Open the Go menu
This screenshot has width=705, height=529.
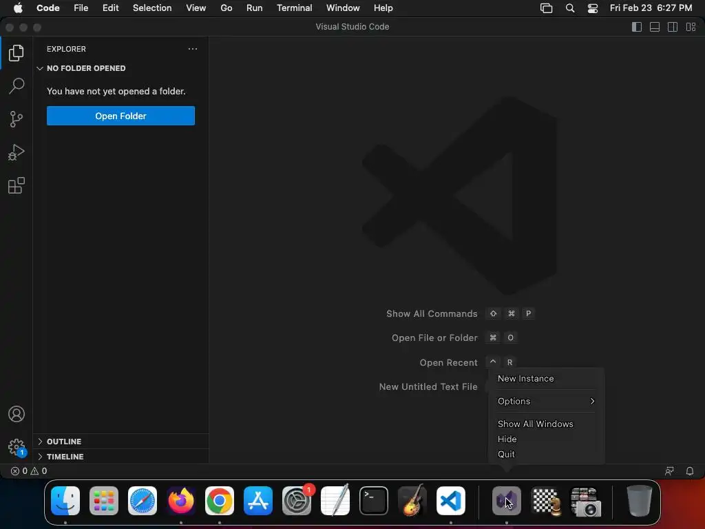pos(226,8)
